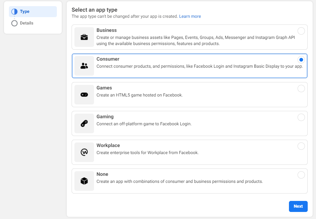Select the Games radio button
Screen dimensions: 316x219
(301, 88)
